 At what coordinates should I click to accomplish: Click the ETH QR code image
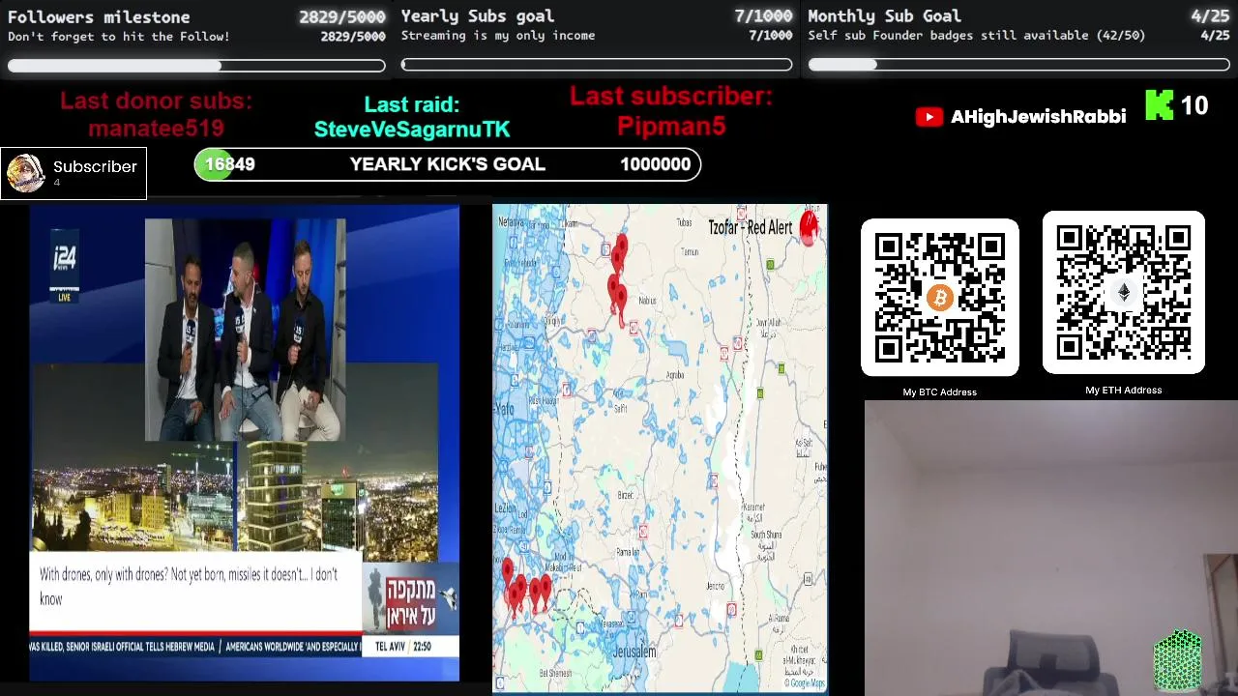[1123, 292]
